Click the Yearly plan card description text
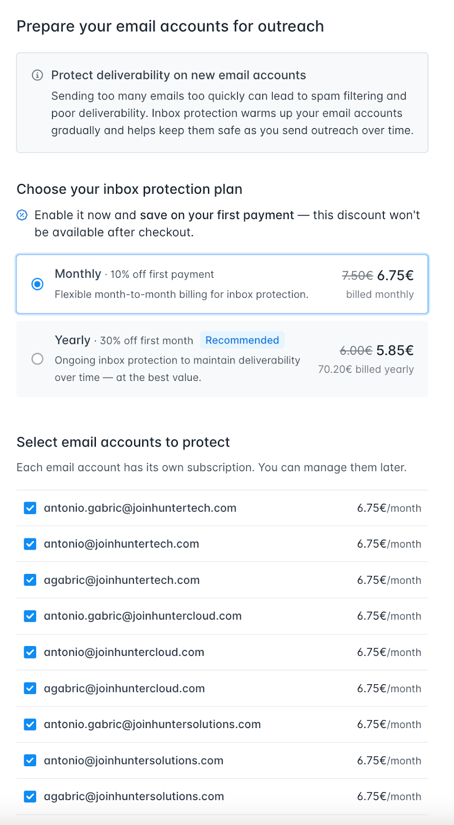Viewport: 454px width, 825px height. tap(177, 369)
